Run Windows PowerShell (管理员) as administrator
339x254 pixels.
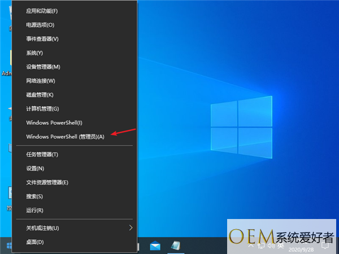[65, 137]
